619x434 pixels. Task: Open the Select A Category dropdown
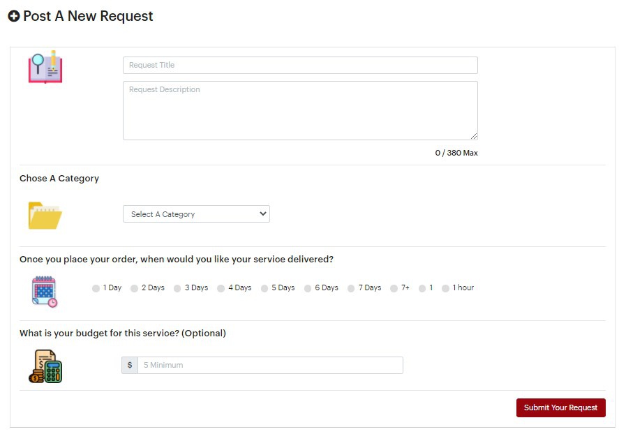tap(196, 214)
